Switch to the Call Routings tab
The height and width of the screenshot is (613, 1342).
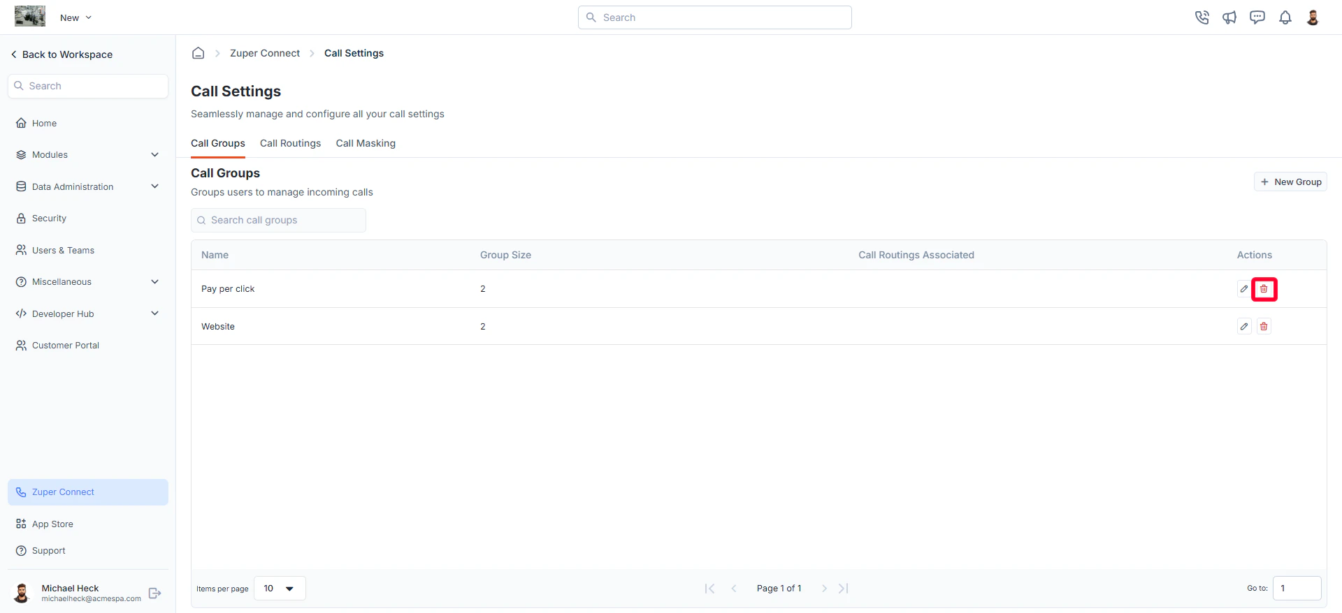click(x=290, y=143)
